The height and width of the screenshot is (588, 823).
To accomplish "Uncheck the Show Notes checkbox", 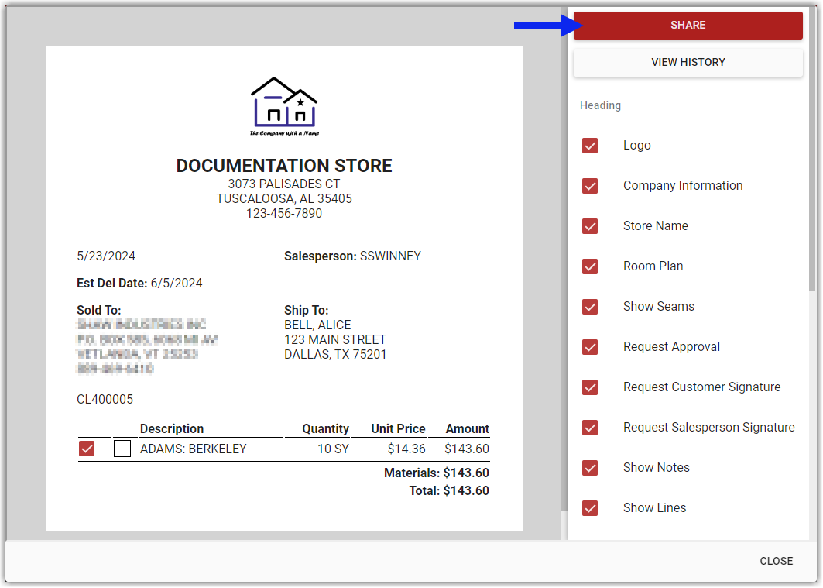I will 590,468.
